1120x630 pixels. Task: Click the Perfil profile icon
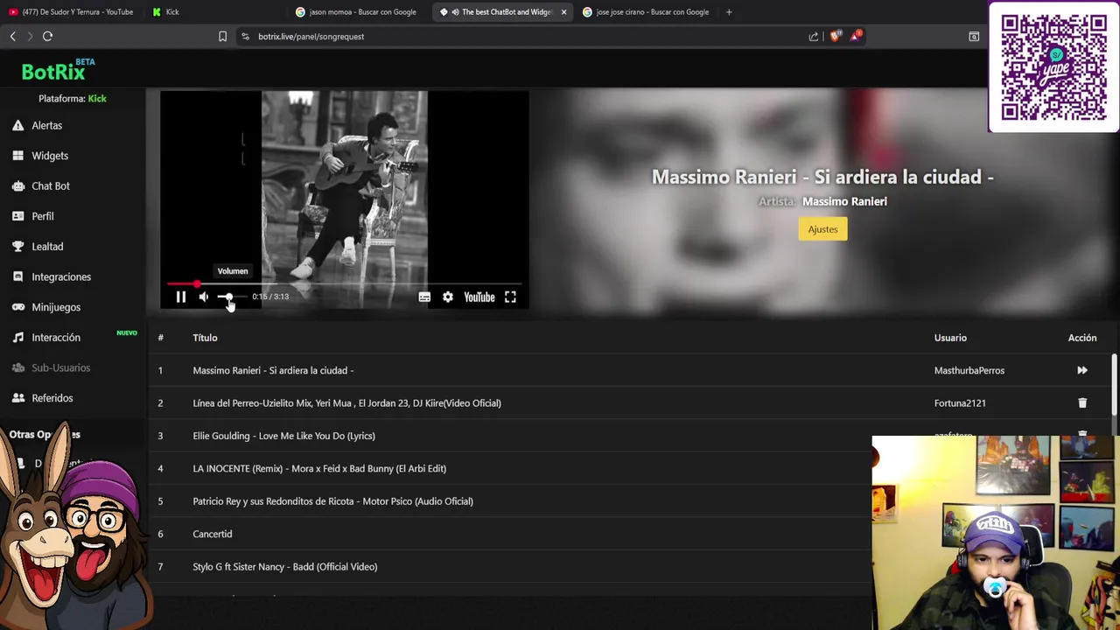[17, 216]
